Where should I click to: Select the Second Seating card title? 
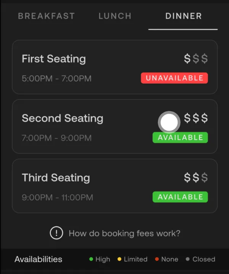63,118
